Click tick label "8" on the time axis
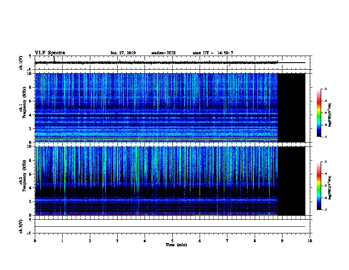349x270 pixels. point(255,241)
